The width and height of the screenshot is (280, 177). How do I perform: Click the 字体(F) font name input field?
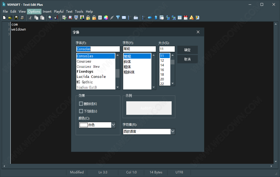(x=98, y=49)
